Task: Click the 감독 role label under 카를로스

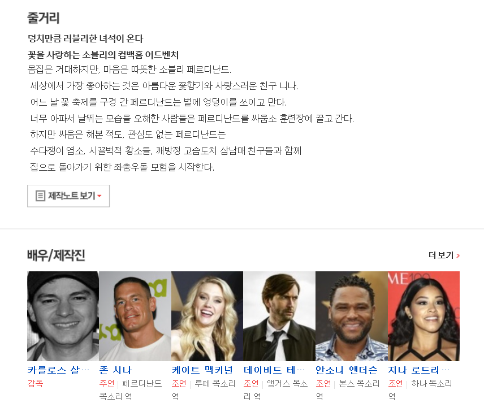Action: point(35,384)
